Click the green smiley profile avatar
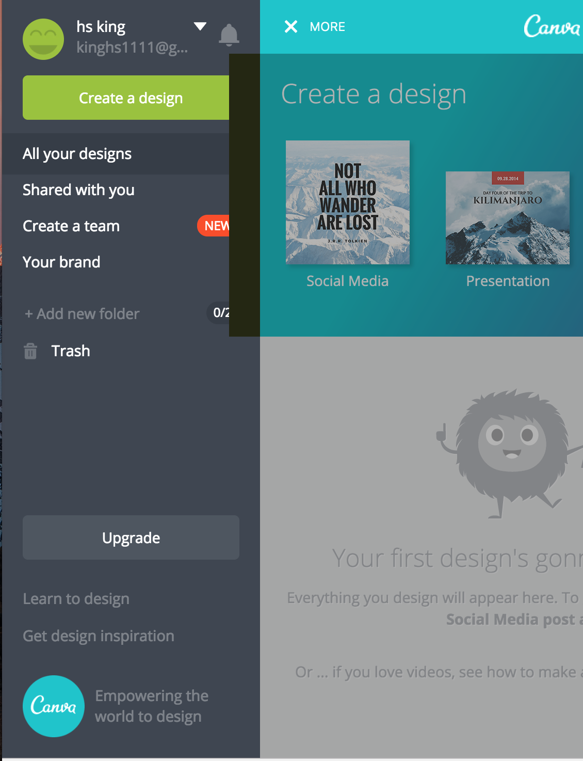The height and width of the screenshot is (761, 583). pos(43,39)
